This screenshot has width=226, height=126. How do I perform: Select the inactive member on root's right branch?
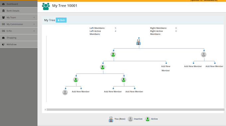point(204,55)
